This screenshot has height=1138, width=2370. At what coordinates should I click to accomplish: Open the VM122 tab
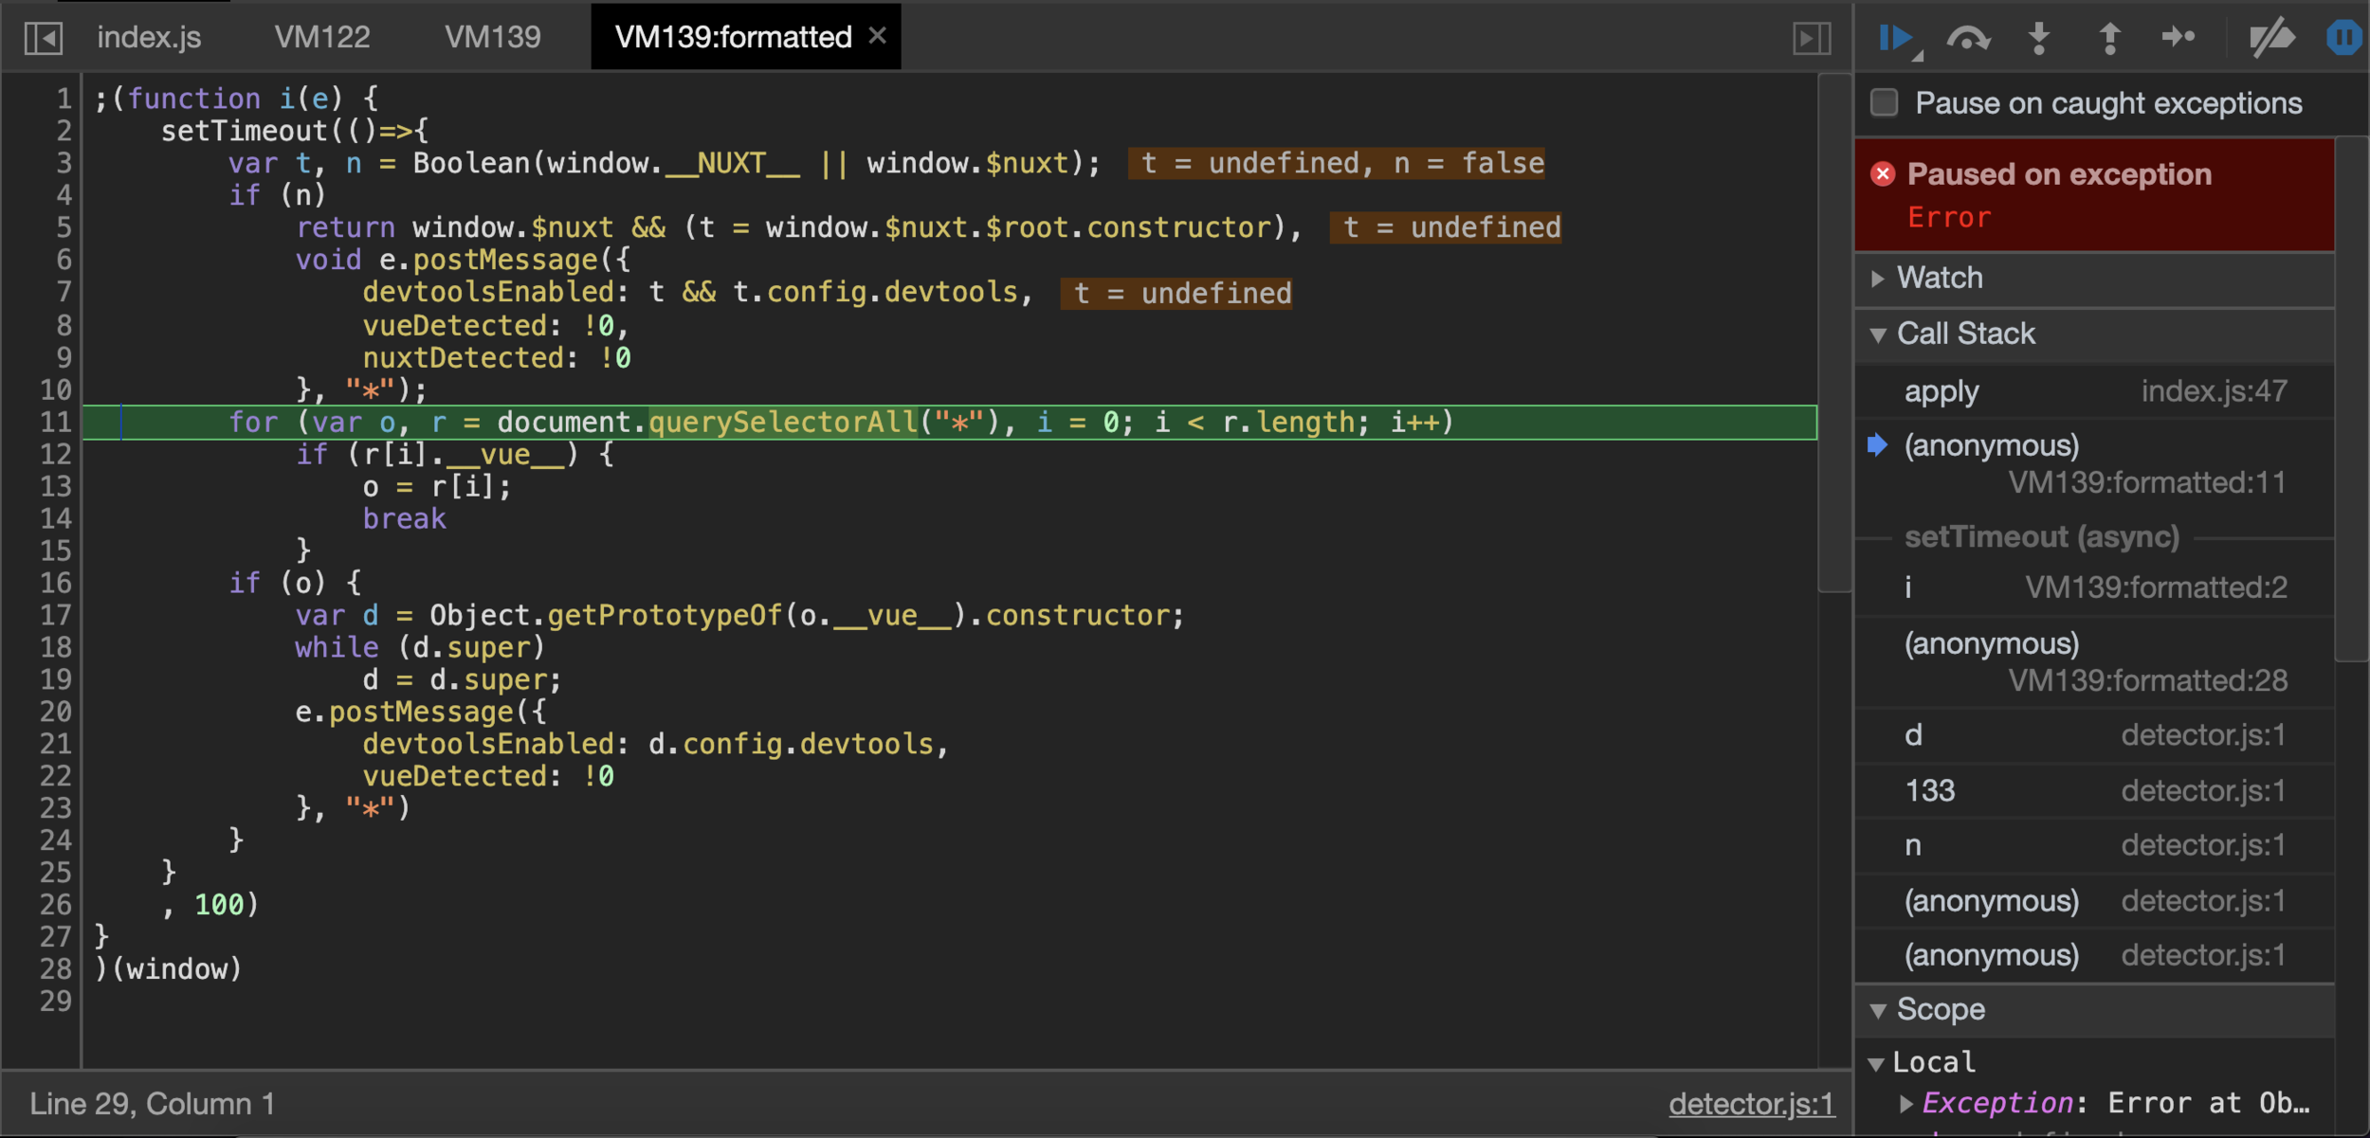pos(321,38)
